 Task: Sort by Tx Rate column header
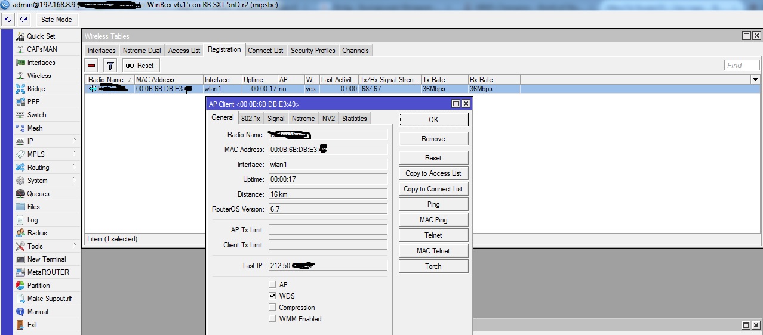point(444,79)
